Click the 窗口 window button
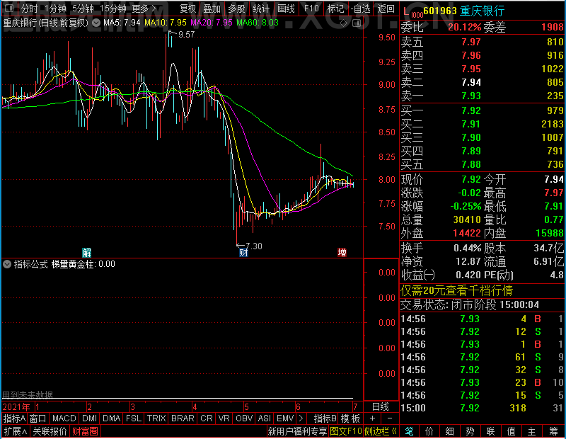 (x=38, y=418)
